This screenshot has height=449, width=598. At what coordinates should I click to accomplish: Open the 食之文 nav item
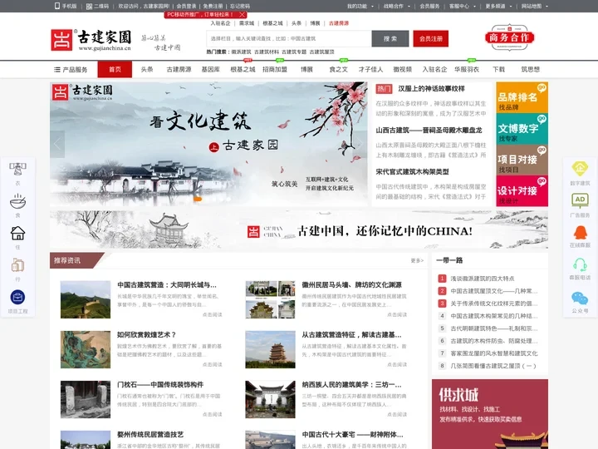pyautogui.click(x=339, y=70)
